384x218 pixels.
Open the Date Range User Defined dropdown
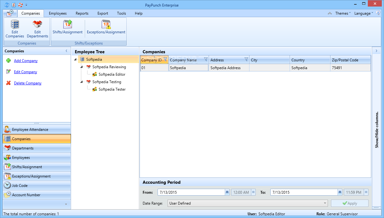(x=248, y=203)
